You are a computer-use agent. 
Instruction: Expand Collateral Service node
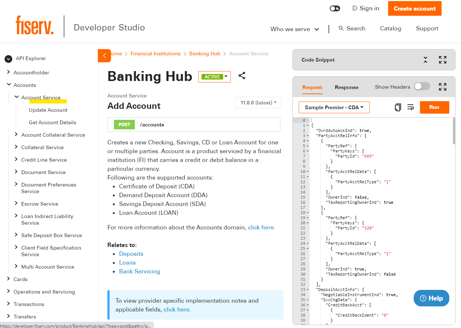(16, 147)
